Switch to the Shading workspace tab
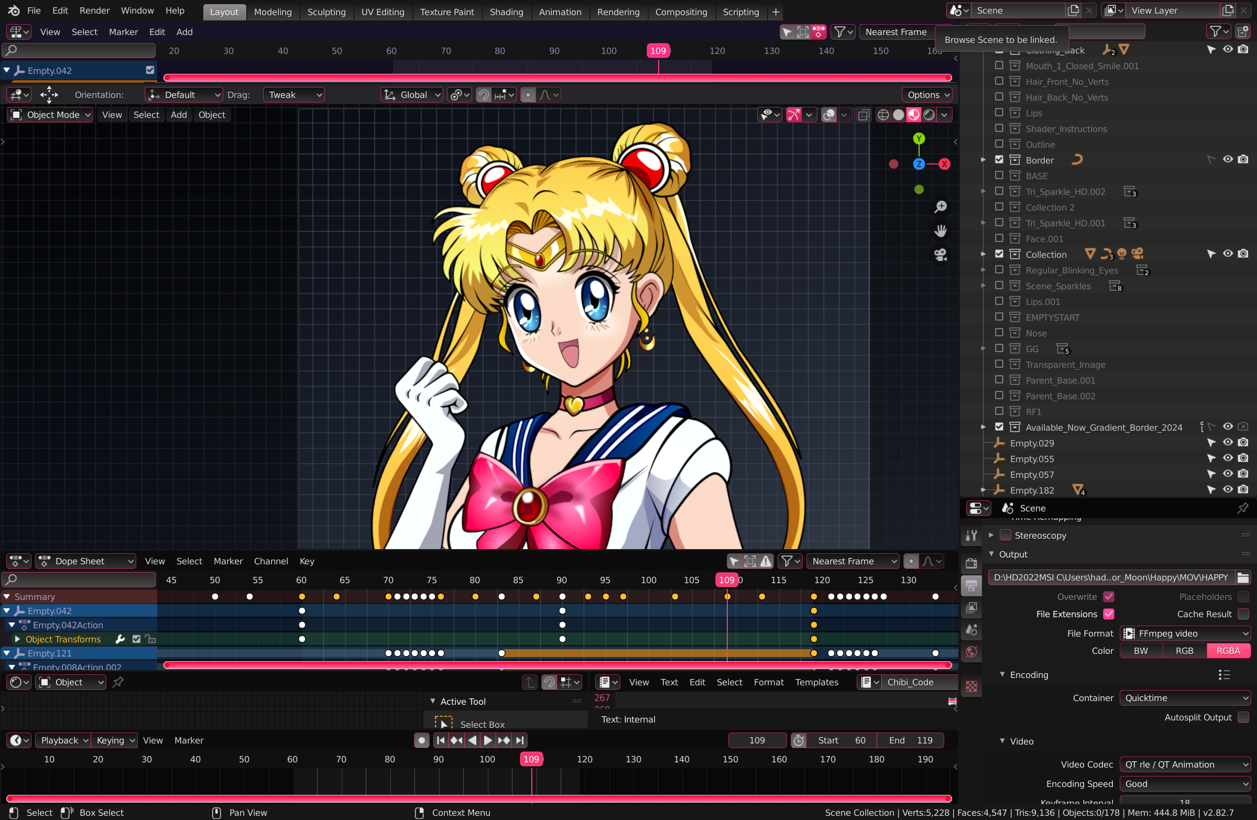1257x820 pixels. [x=506, y=12]
